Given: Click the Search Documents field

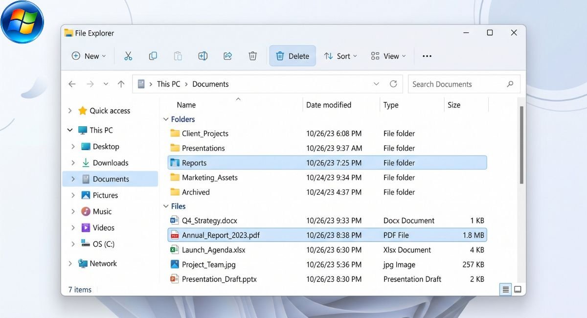Looking at the screenshot, I should pyautogui.click(x=464, y=84).
